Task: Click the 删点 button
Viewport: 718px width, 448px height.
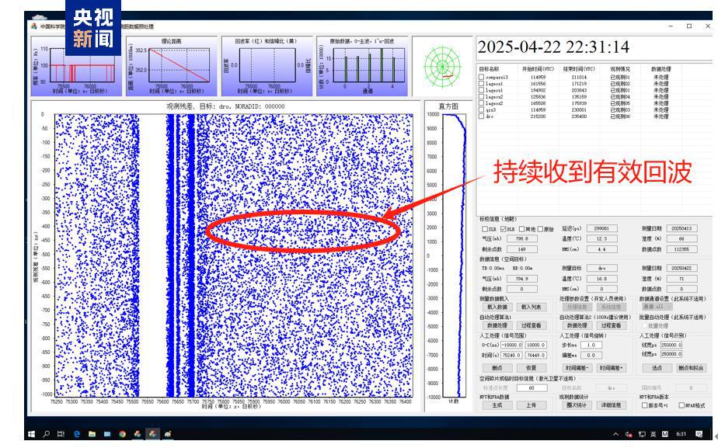Action: pos(497,368)
